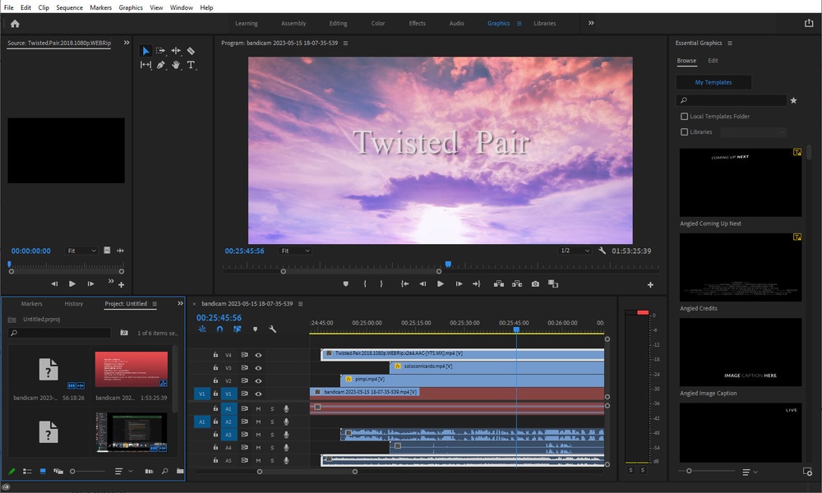Enable Local Templates Folder checkbox

[684, 117]
